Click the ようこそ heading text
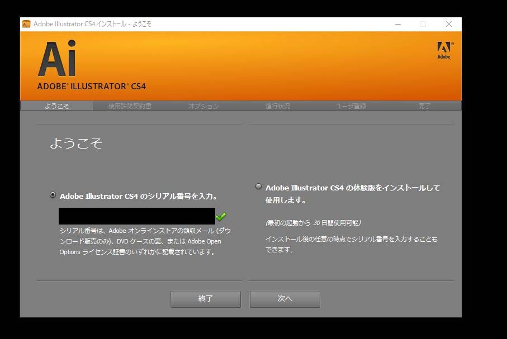The image size is (507, 339). click(x=76, y=143)
